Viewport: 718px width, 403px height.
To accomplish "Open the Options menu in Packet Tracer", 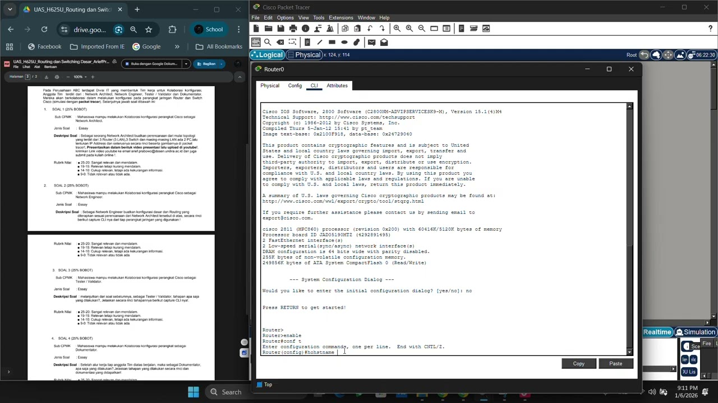I will tap(285, 18).
